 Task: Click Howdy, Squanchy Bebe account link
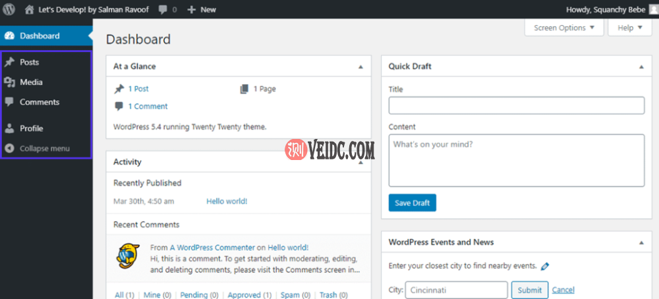point(606,10)
